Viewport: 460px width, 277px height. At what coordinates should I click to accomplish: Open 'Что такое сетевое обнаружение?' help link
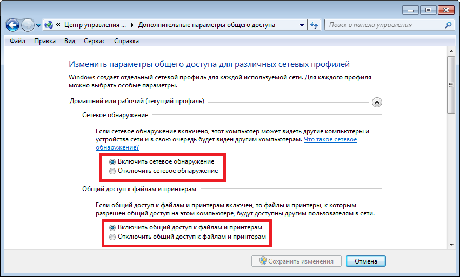[330, 139]
